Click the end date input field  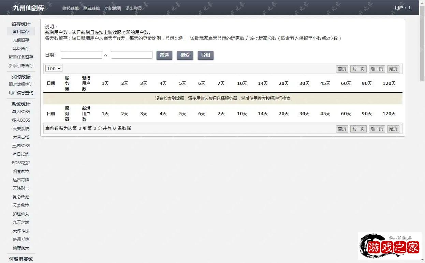click(x=132, y=55)
